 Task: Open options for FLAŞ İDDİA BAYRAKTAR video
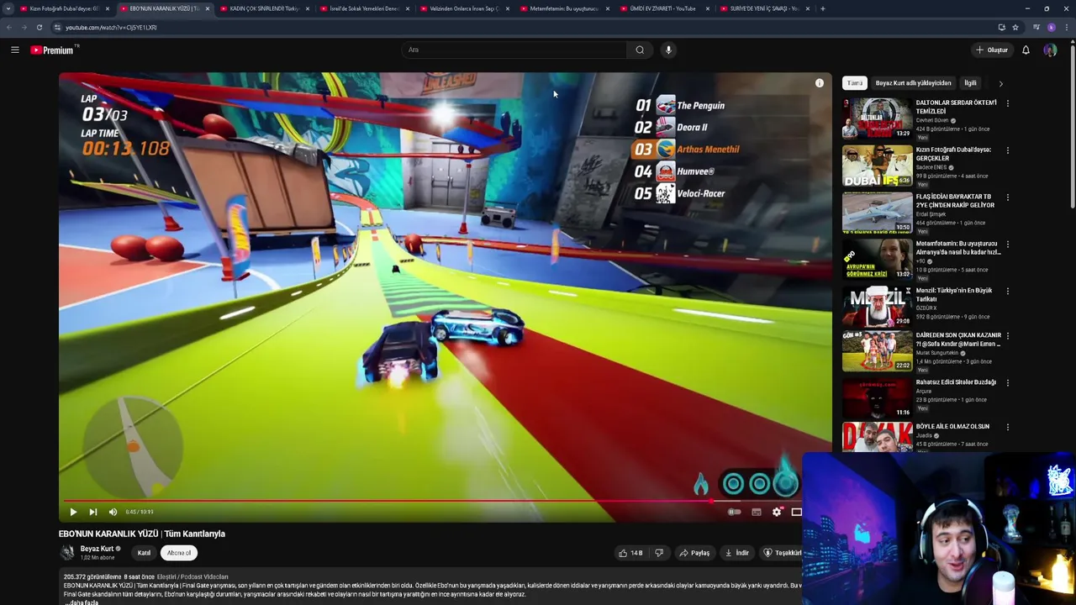point(1007,197)
